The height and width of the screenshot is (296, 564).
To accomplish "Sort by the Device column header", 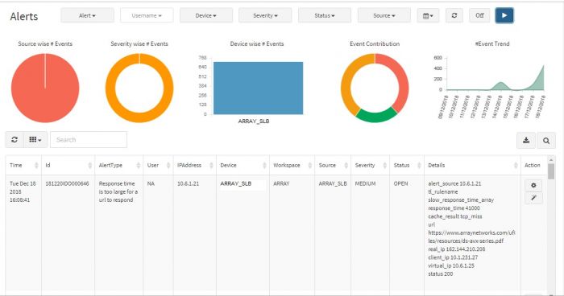I will [x=243, y=165].
